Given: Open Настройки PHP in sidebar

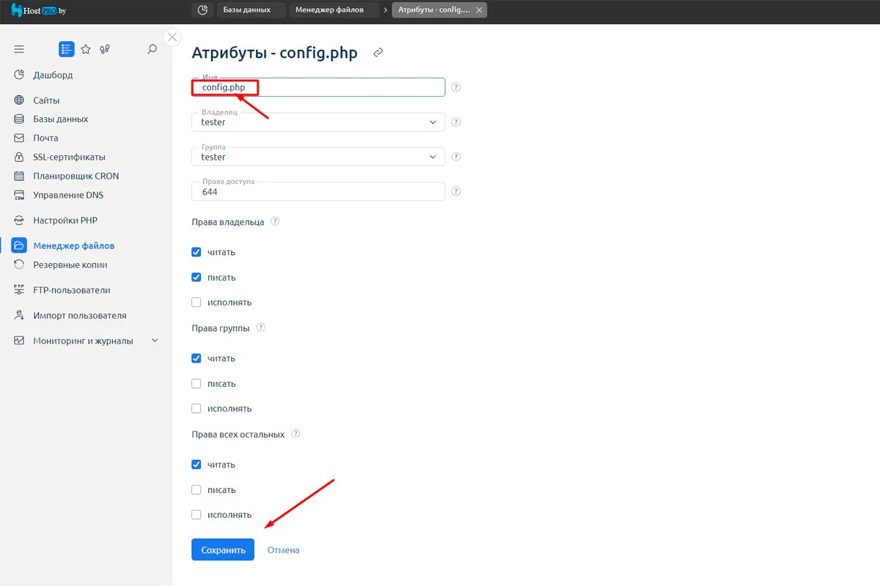Looking at the screenshot, I should click(x=65, y=220).
